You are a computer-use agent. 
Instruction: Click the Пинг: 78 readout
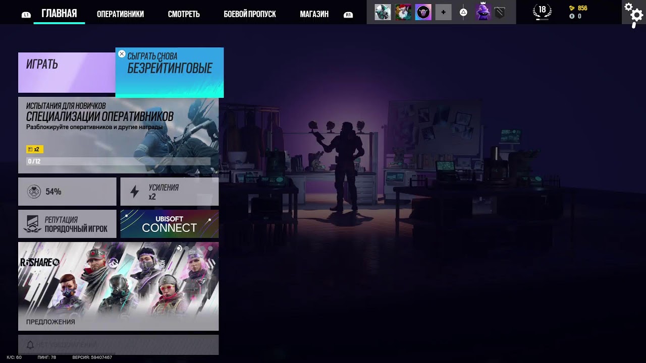pyautogui.click(x=47, y=357)
